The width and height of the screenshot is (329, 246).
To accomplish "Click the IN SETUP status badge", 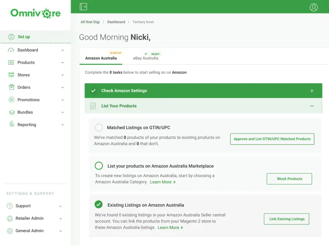I will point(115,53).
